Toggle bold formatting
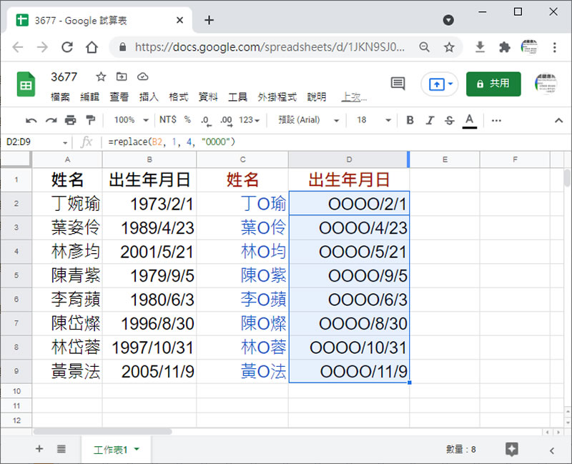This screenshot has height=464, width=572. [410, 120]
